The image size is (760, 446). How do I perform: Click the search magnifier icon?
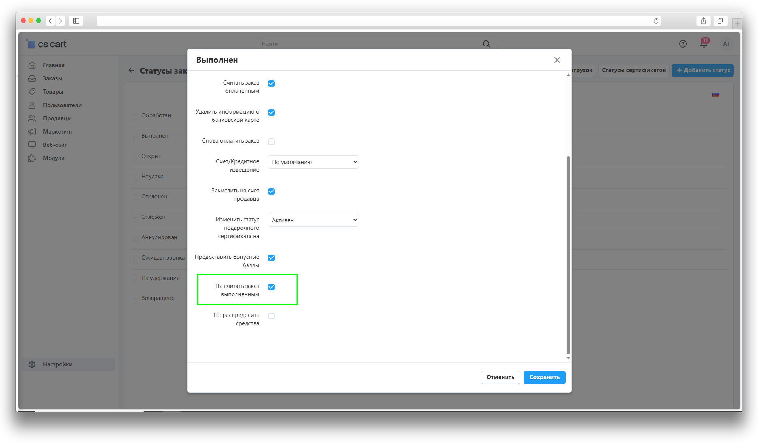point(486,44)
